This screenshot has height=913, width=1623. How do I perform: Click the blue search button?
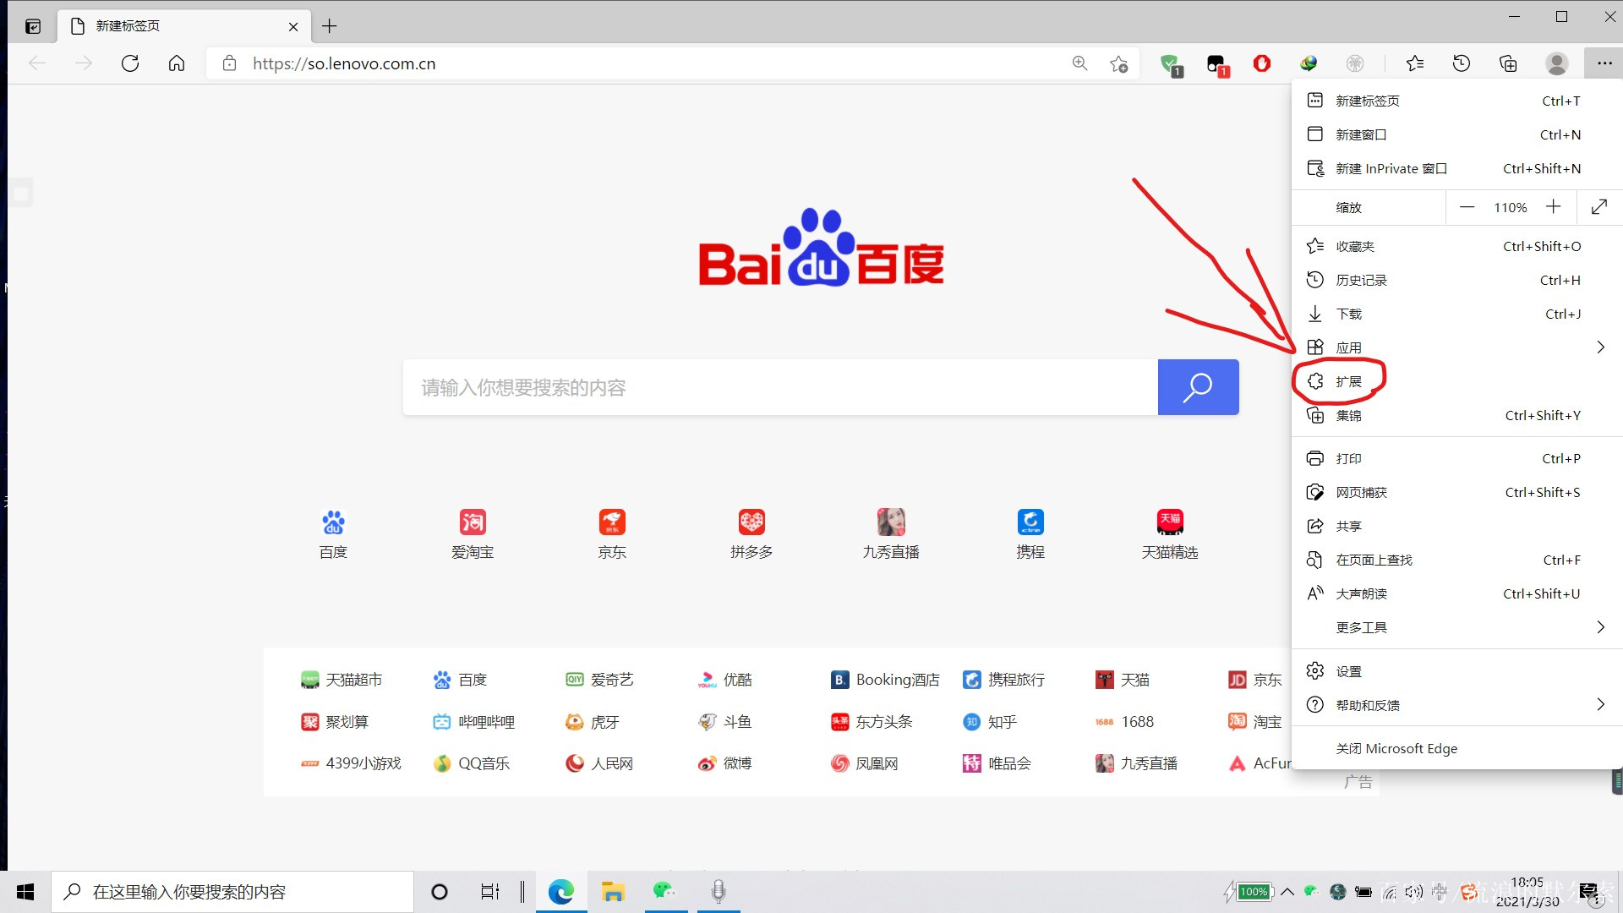(x=1198, y=387)
